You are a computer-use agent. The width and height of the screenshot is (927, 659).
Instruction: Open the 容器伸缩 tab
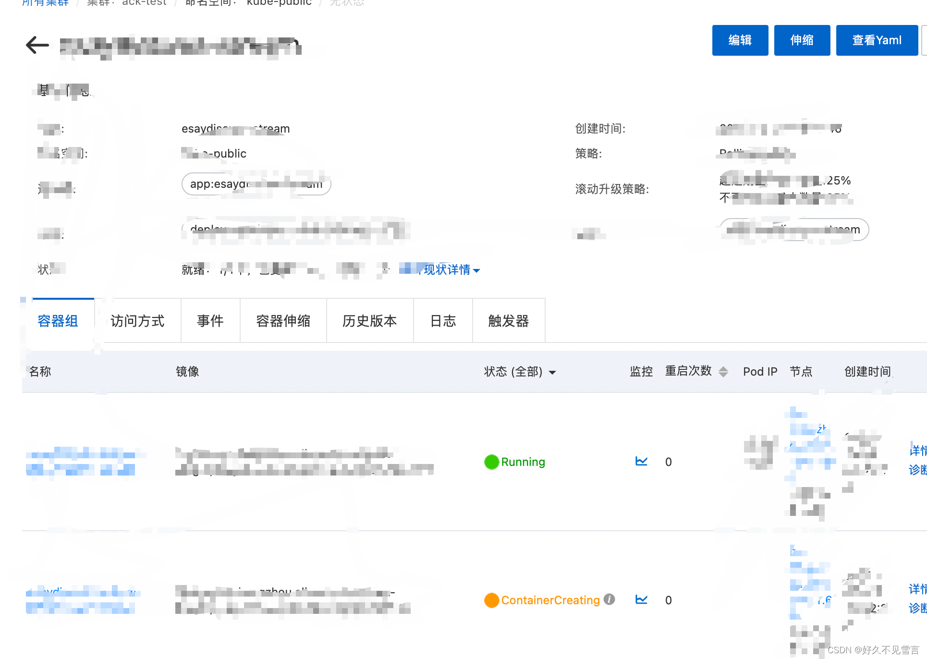click(283, 321)
